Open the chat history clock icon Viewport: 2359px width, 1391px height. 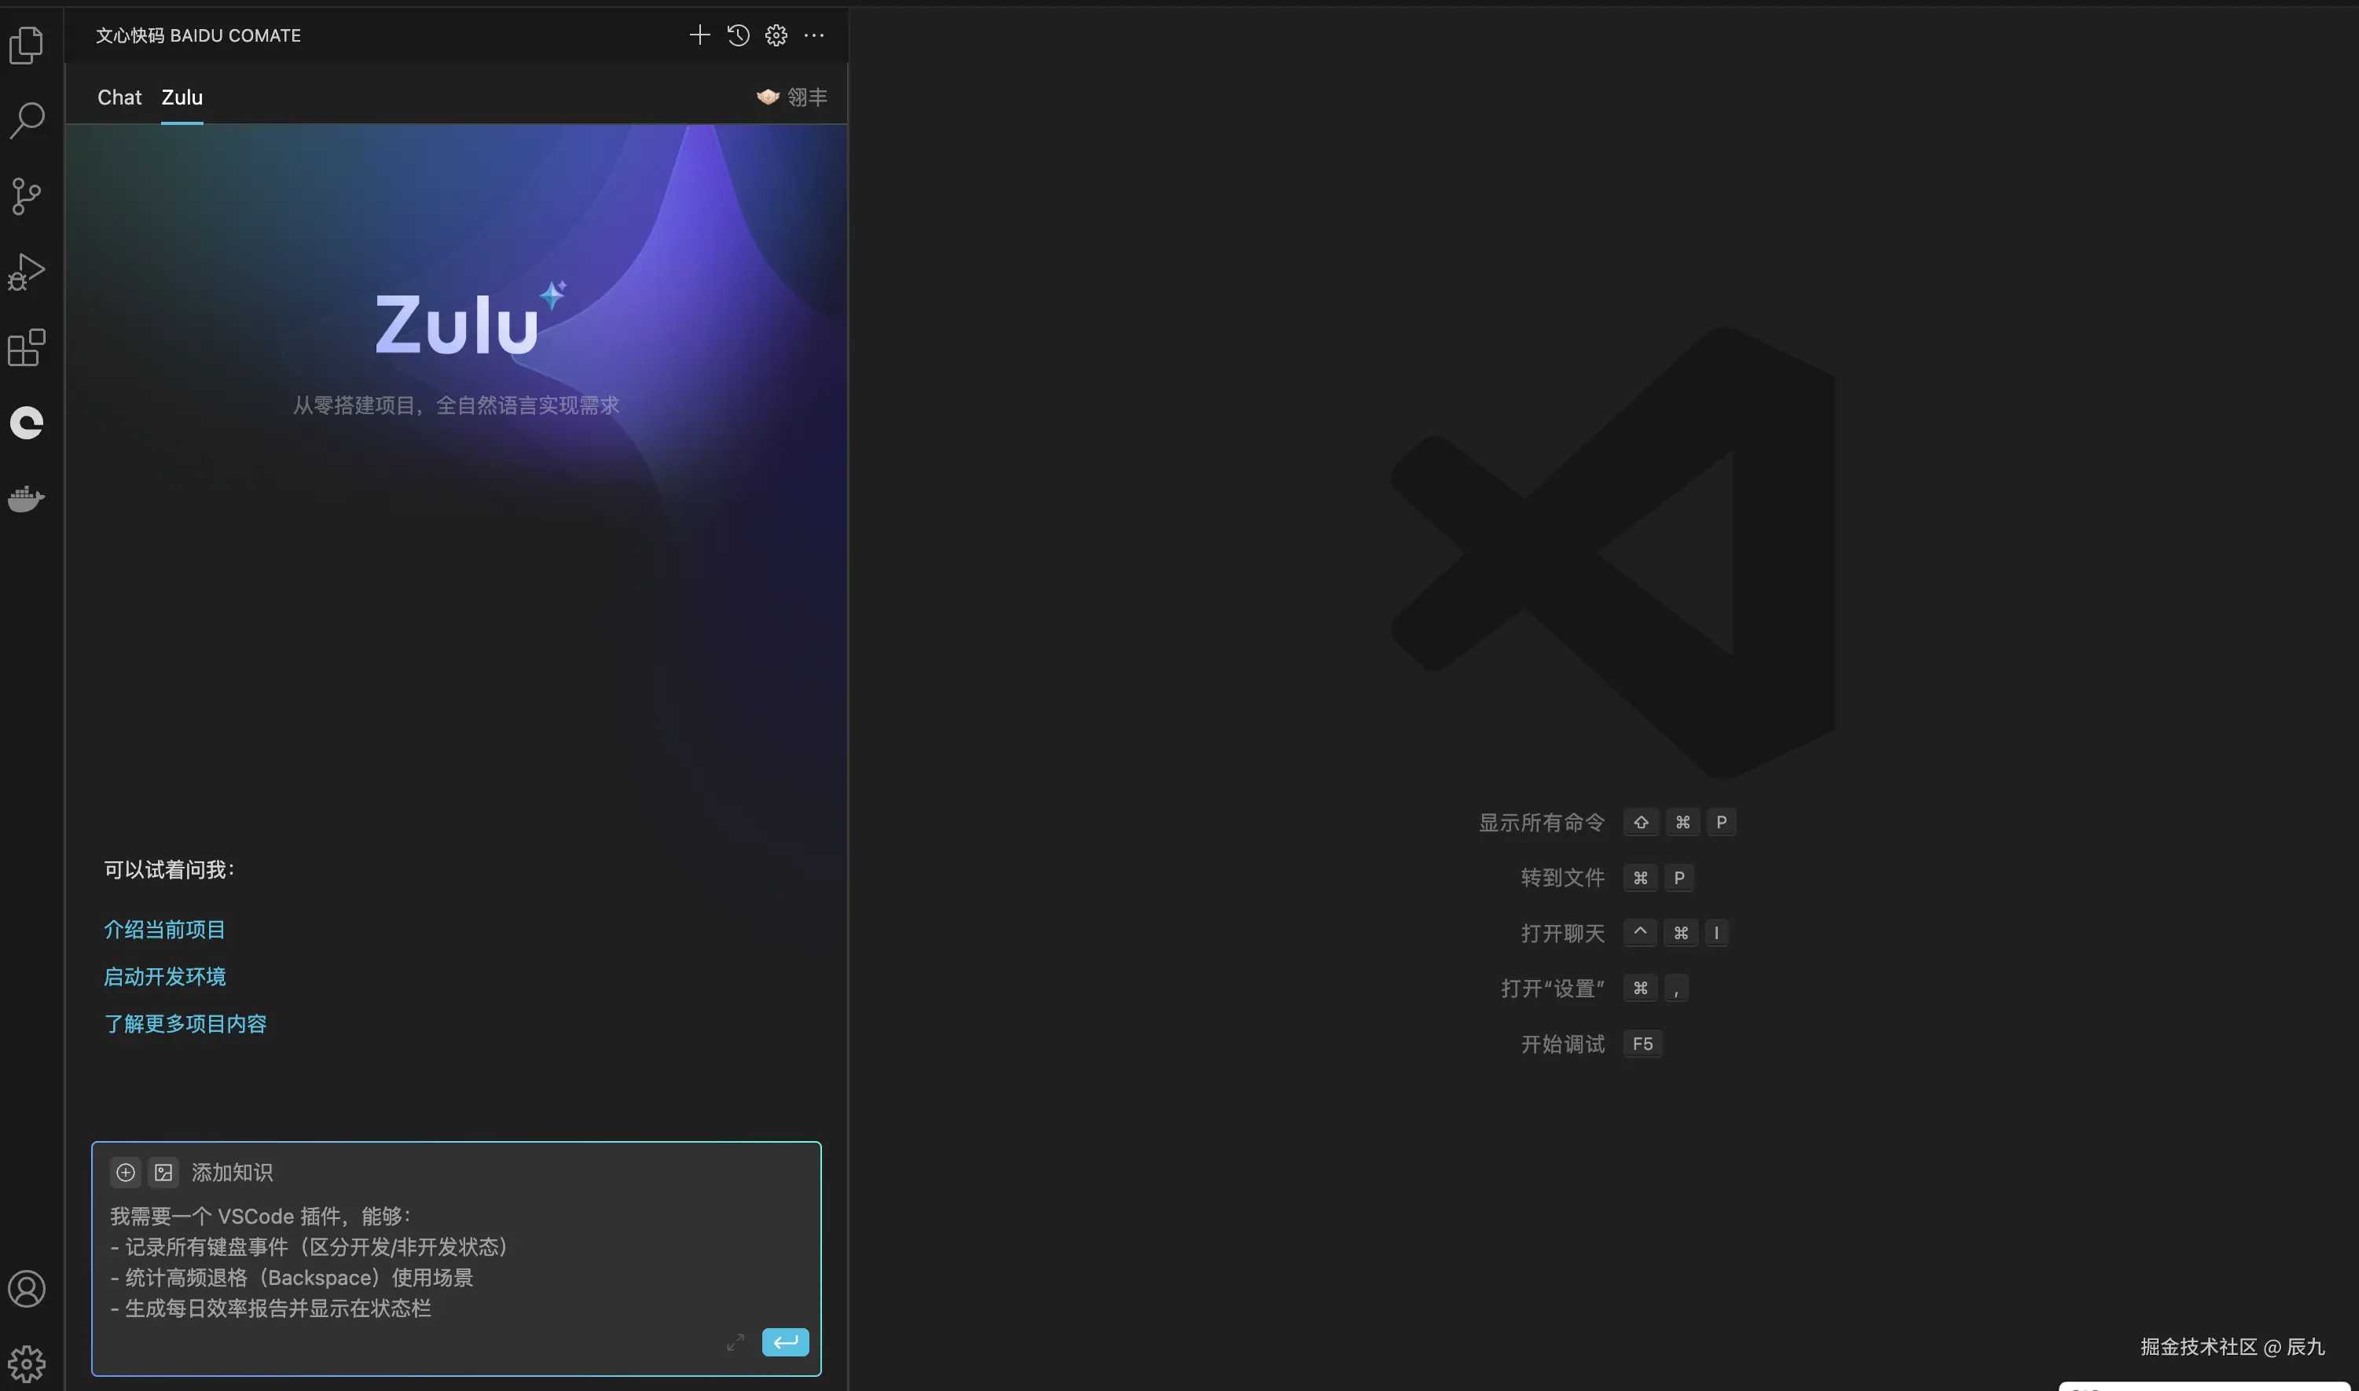[739, 35]
